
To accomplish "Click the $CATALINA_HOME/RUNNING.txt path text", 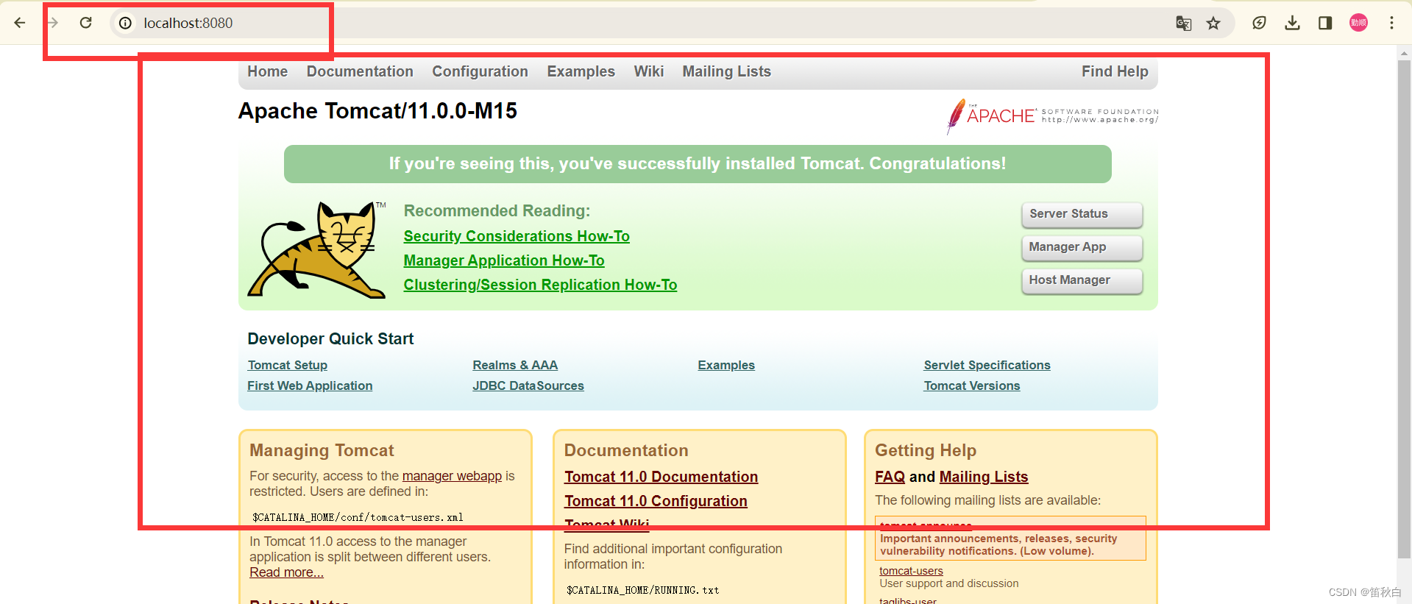I will point(642,590).
